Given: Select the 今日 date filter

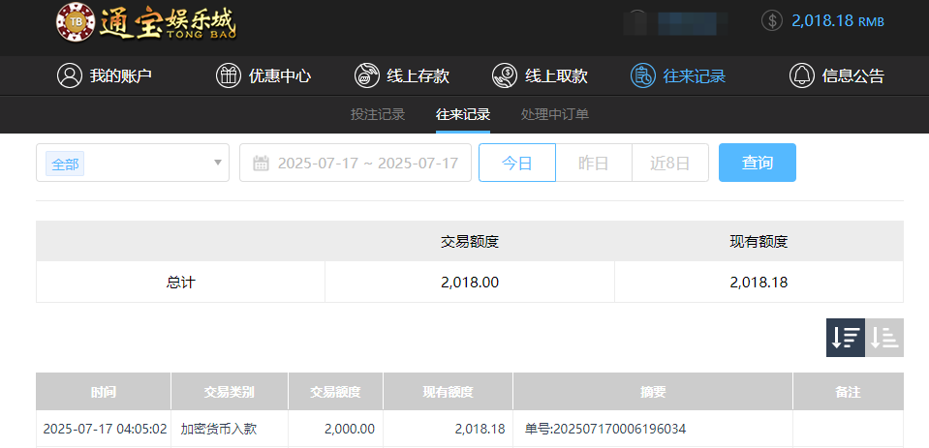Looking at the screenshot, I should point(517,163).
